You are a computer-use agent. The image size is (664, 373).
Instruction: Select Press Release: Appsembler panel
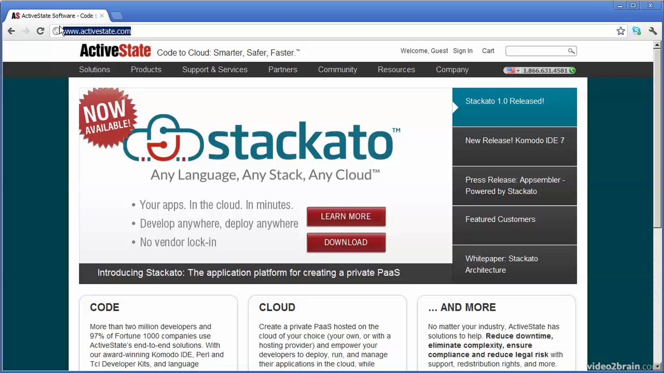coord(515,186)
